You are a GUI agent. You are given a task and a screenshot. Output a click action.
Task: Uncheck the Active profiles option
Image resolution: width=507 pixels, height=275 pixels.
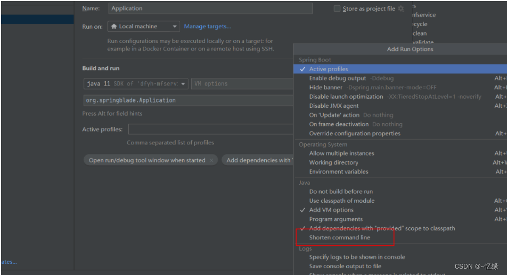(328, 69)
